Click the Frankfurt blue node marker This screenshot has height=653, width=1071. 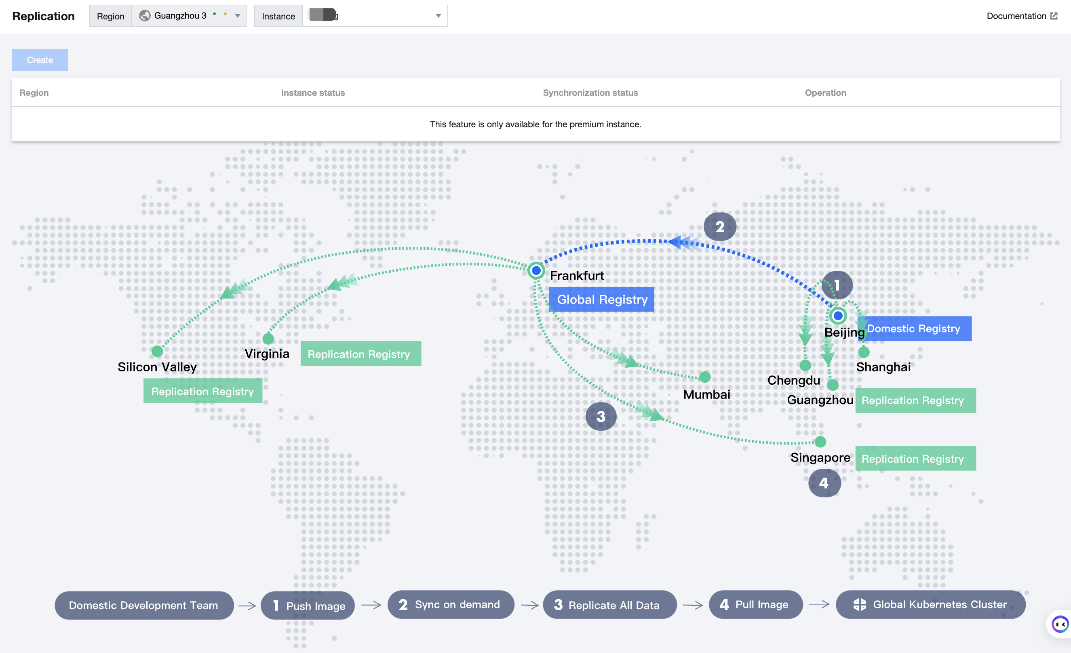coord(536,271)
